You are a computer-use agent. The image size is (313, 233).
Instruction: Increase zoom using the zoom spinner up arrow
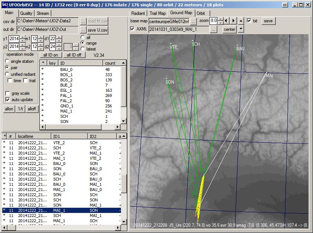(x=220, y=19)
